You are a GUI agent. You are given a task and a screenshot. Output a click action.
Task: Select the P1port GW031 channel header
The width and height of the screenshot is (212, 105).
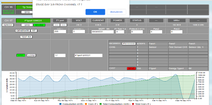coord(33,21)
